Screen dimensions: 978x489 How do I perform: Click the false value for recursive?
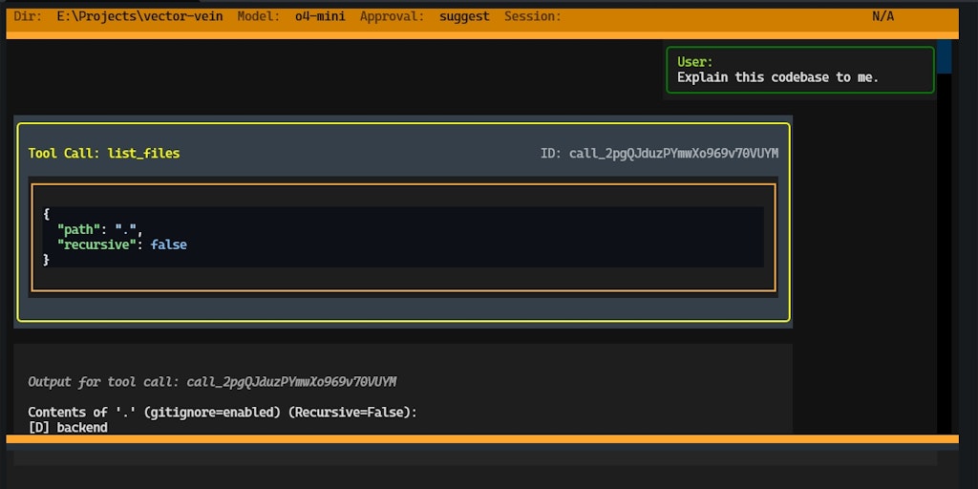[168, 244]
